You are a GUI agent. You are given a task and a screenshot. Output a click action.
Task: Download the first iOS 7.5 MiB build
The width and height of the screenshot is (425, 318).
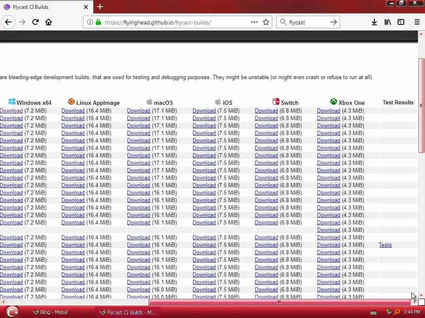point(204,111)
